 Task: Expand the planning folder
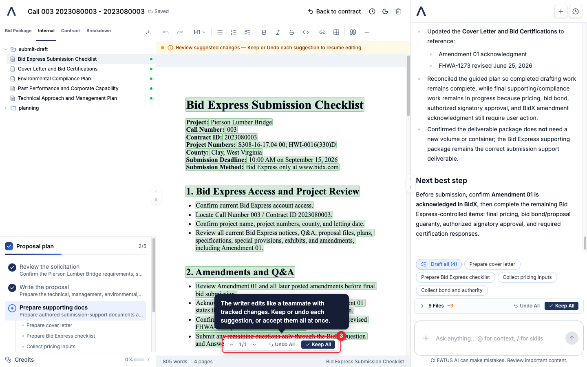click(6, 108)
